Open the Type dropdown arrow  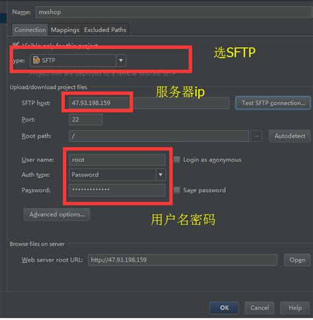coord(121,60)
